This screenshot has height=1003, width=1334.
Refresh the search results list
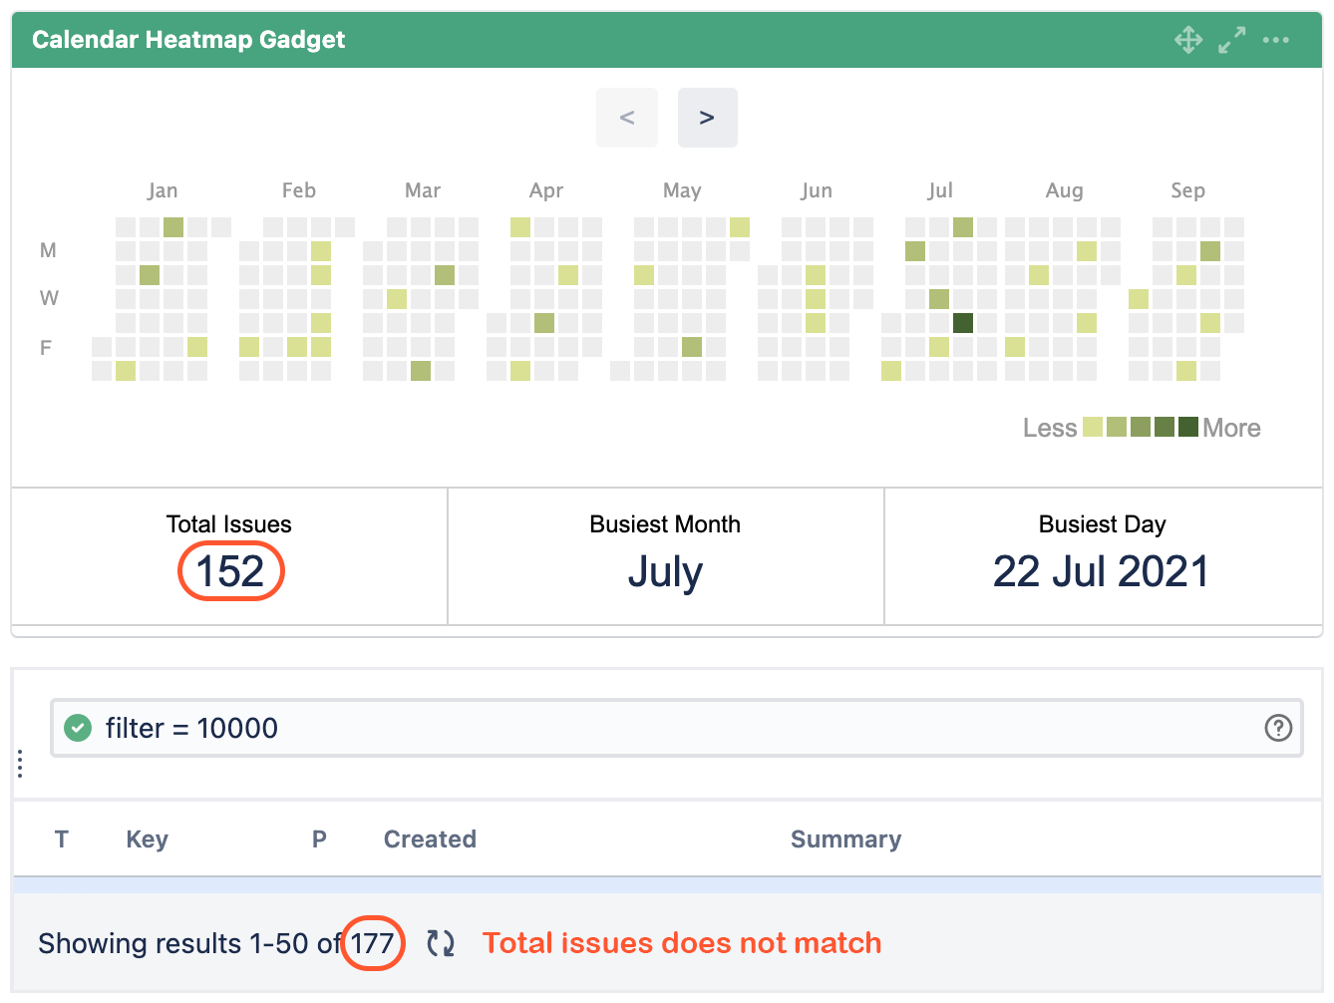pyautogui.click(x=440, y=943)
